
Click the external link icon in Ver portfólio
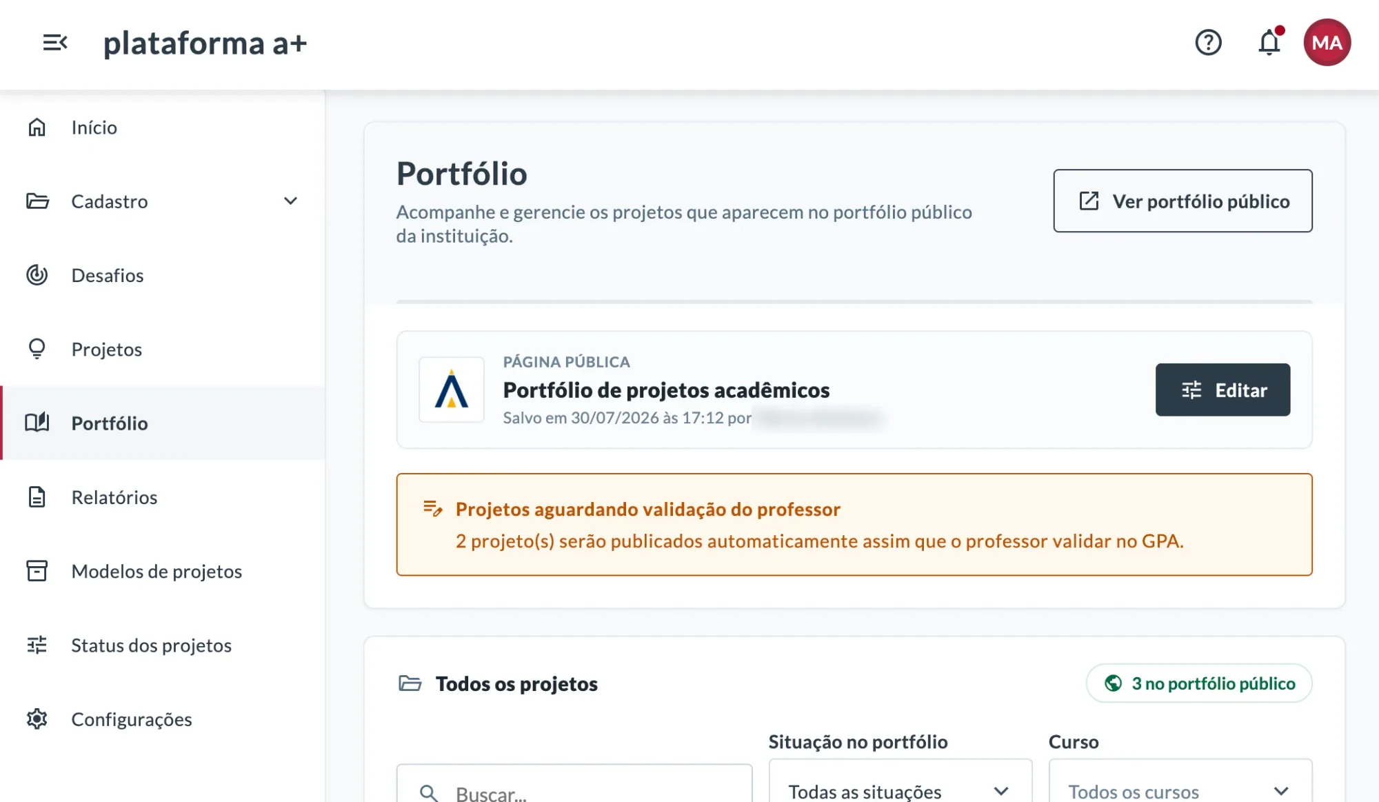click(x=1088, y=201)
